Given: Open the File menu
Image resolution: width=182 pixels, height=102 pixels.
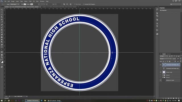Looking at the screenshot, I should tap(5, 1).
